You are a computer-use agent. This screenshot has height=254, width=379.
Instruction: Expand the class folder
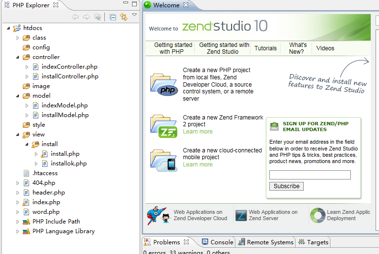(x=18, y=38)
